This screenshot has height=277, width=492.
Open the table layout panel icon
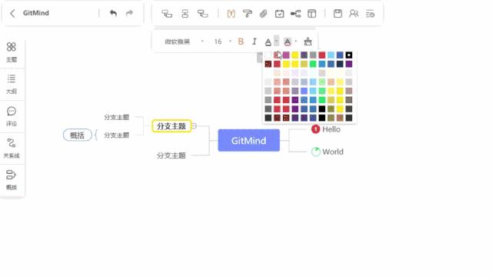[312, 14]
